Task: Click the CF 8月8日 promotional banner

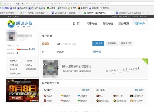Action: [22, 91]
